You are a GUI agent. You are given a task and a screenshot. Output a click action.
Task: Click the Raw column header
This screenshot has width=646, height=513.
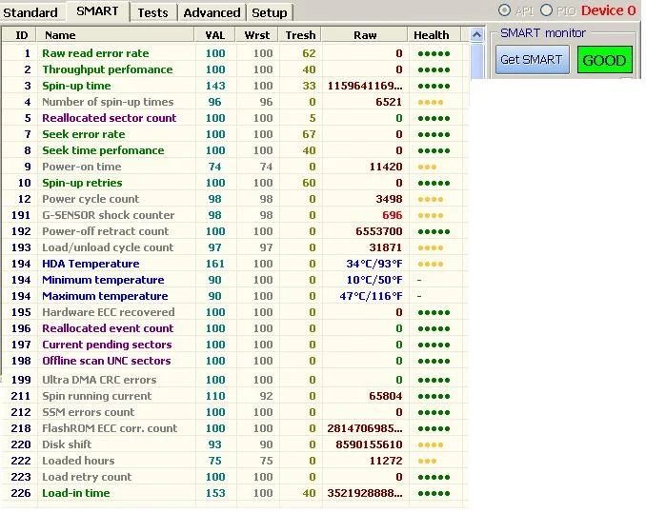(x=365, y=35)
